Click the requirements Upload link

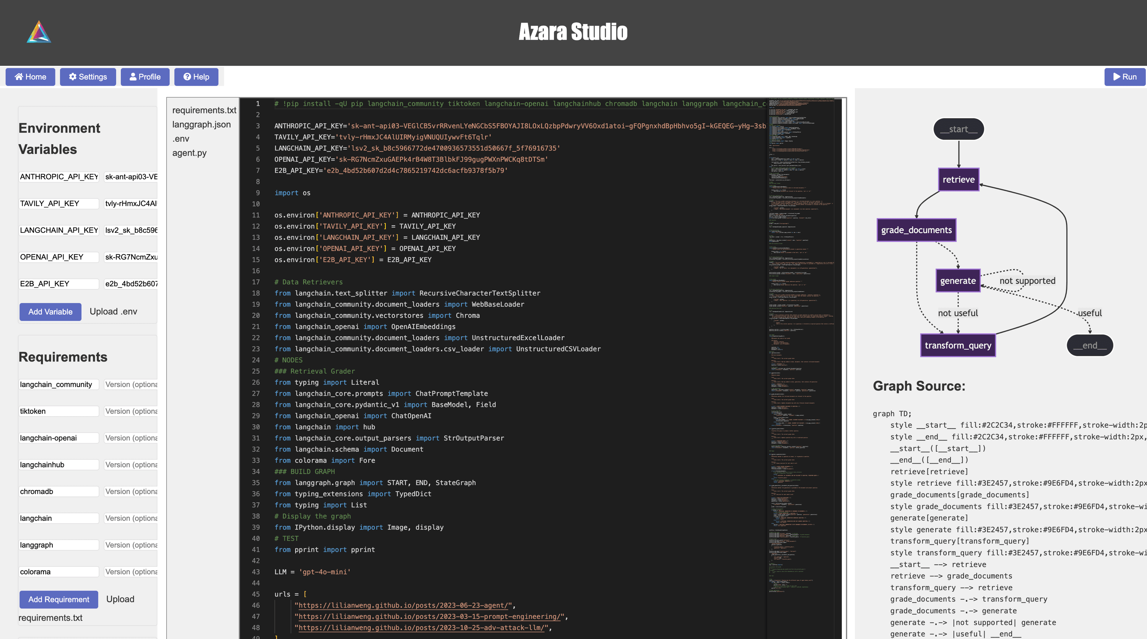pyautogui.click(x=120, y=599)
